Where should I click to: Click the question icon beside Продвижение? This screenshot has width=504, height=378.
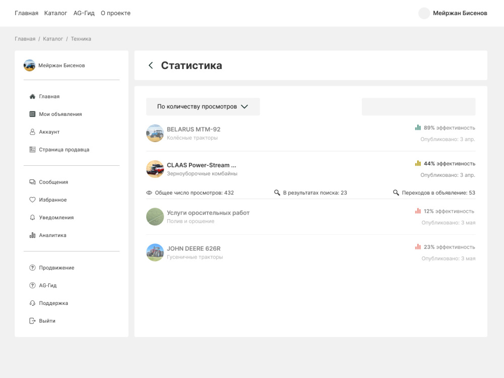(32, 268)
